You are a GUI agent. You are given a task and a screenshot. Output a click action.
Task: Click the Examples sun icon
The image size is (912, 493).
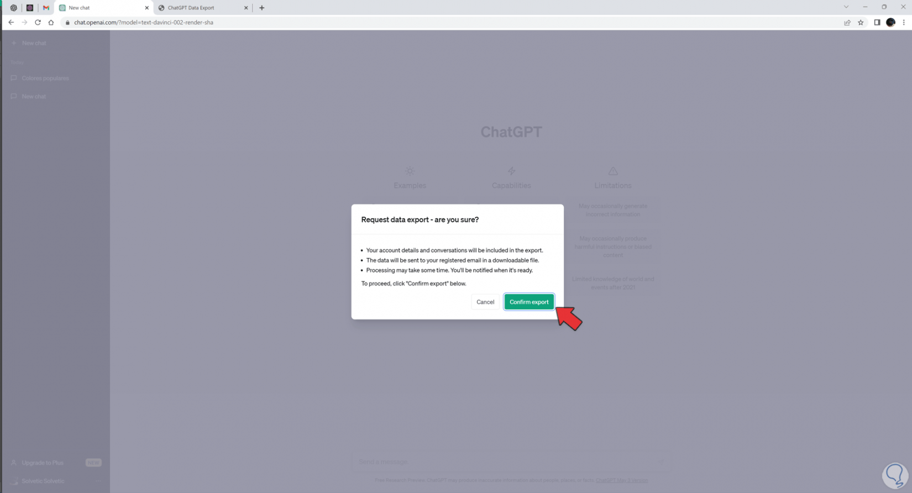point(410,171)
